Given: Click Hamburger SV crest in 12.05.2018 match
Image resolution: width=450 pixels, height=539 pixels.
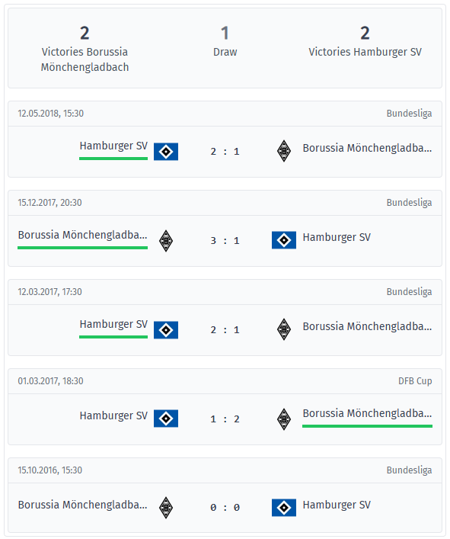Looking at the screenshot, I should point(166,152).
